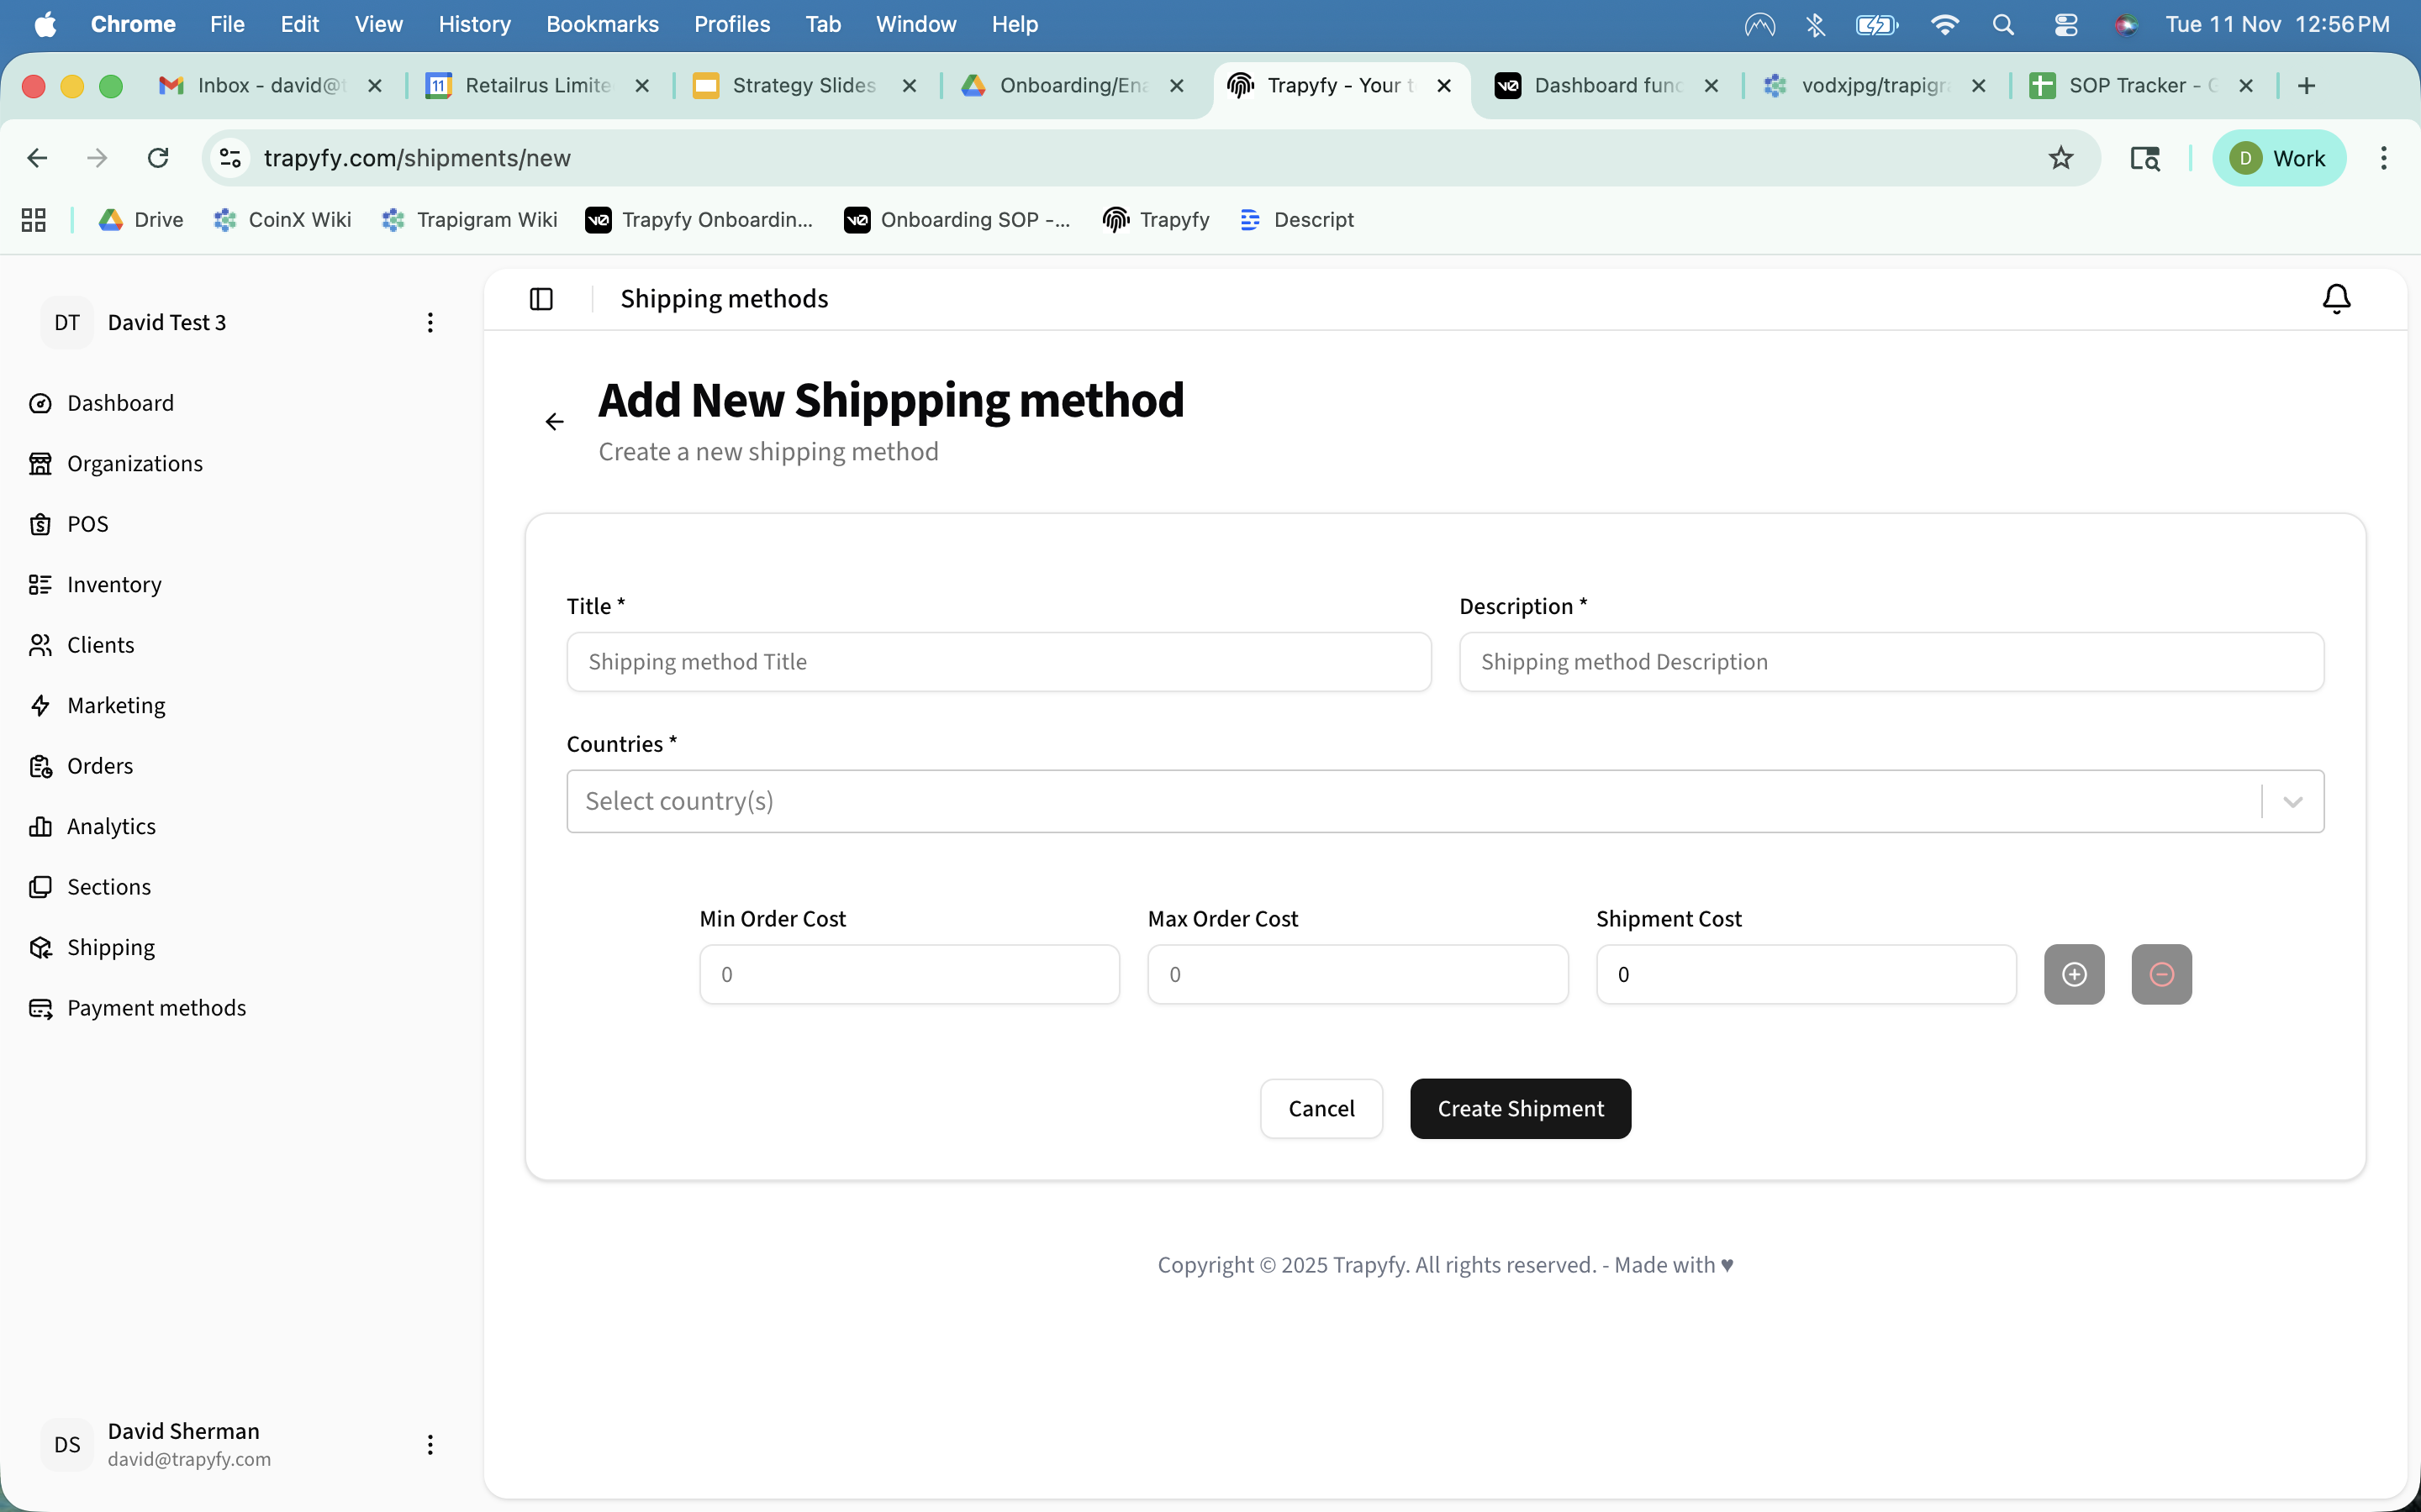2421x1512 pixels.
Task: Click the Shipping method Title field
Action: 999,662
